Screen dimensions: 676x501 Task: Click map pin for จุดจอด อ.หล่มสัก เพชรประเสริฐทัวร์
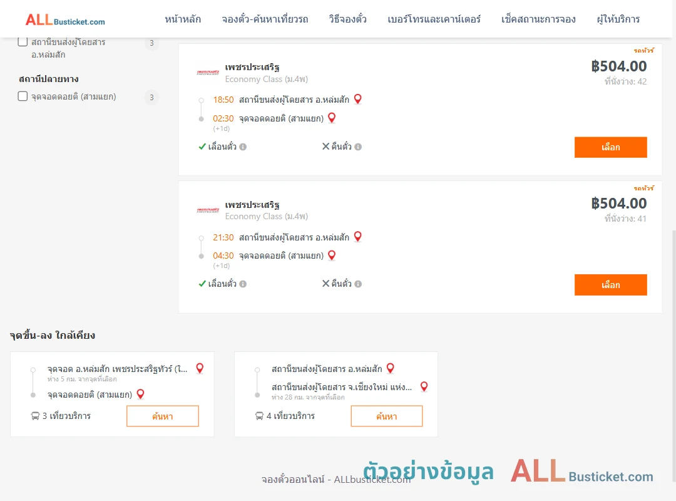(x=200, y=368)
